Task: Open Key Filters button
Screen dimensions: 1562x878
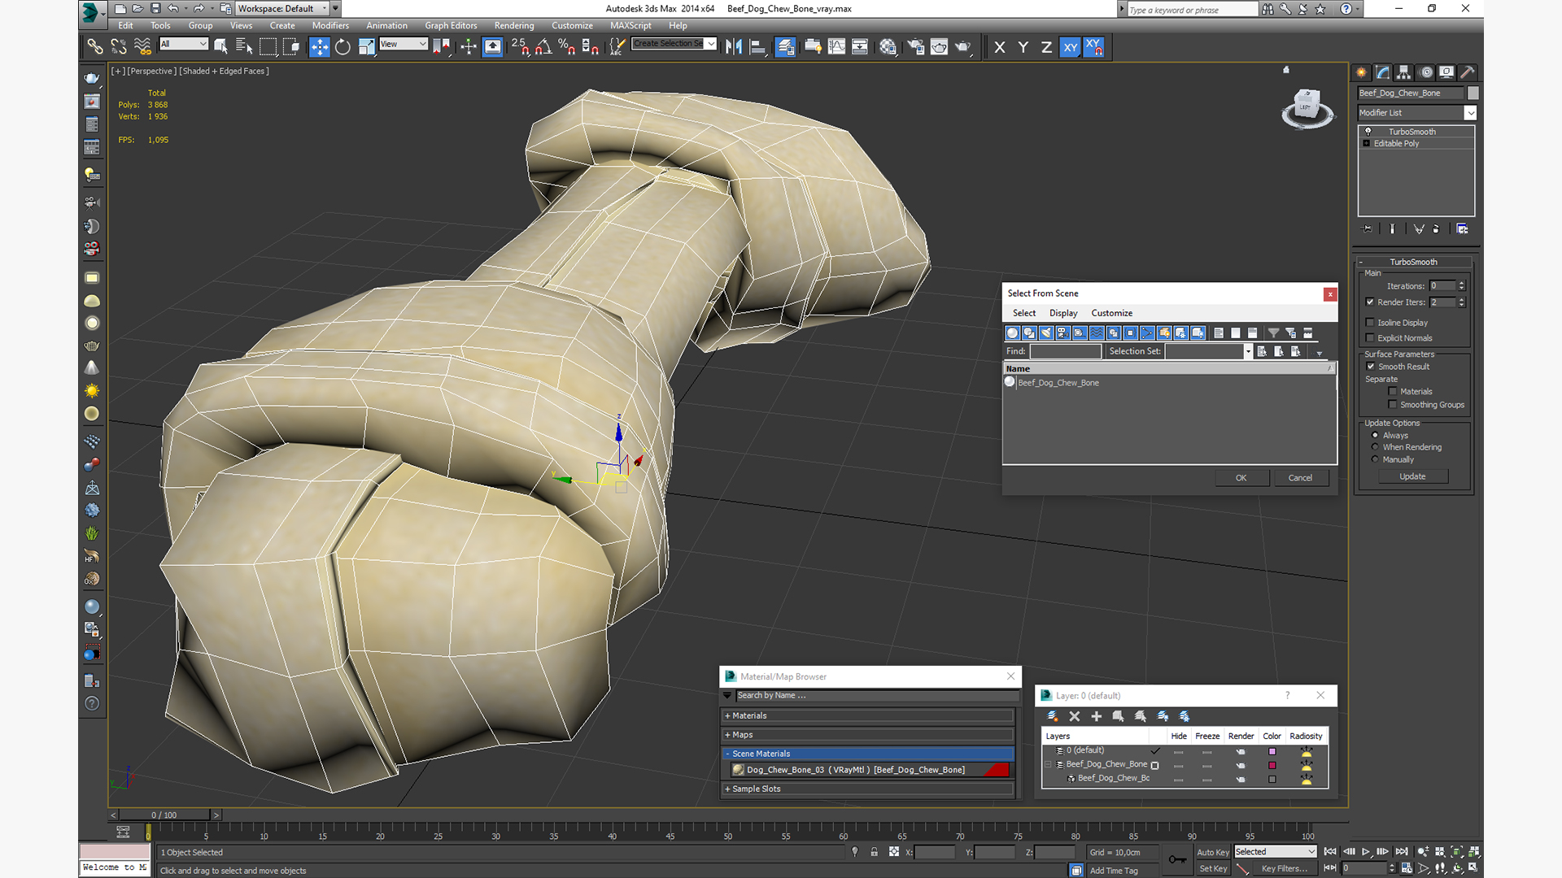Action: [1284, 868]
